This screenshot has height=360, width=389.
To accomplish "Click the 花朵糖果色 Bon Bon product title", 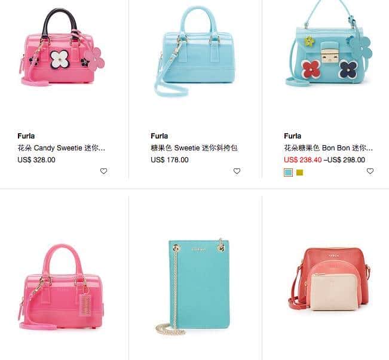I will pyautogui.click(x=328, y=148).
